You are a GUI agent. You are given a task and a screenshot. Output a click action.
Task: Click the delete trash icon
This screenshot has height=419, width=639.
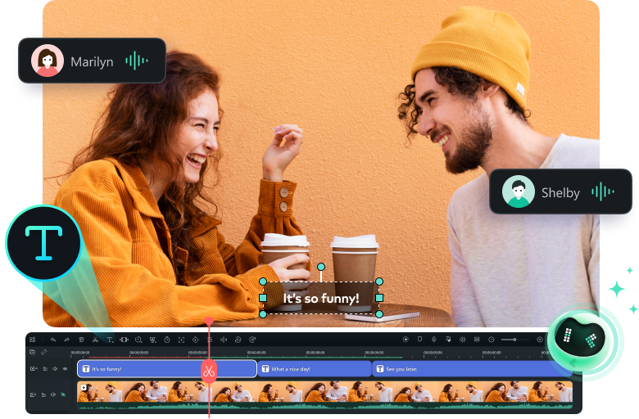[x=81, y=339]
